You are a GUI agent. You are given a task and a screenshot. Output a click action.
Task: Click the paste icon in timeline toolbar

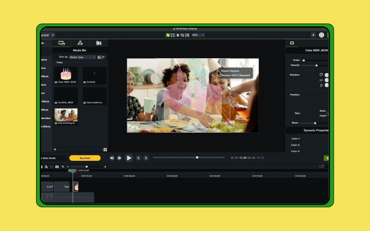tap(46, 167)
